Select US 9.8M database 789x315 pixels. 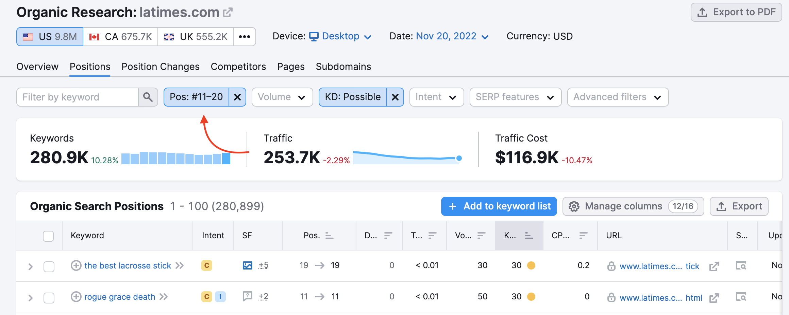pos(50,37)
